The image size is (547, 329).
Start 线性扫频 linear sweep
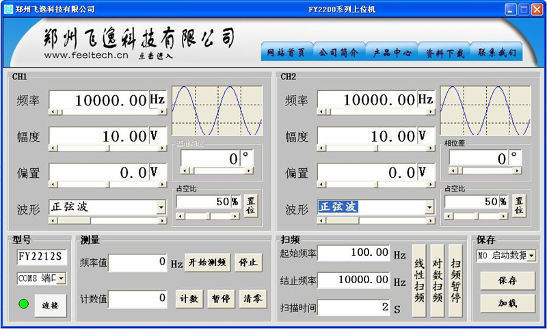click(419, 280)
